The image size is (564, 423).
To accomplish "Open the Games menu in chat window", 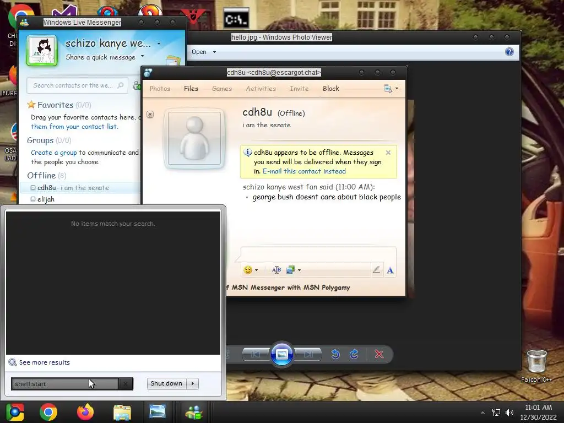I will [x=222, y=89].
